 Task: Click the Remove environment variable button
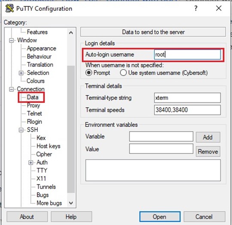click(x=208, y=152)
